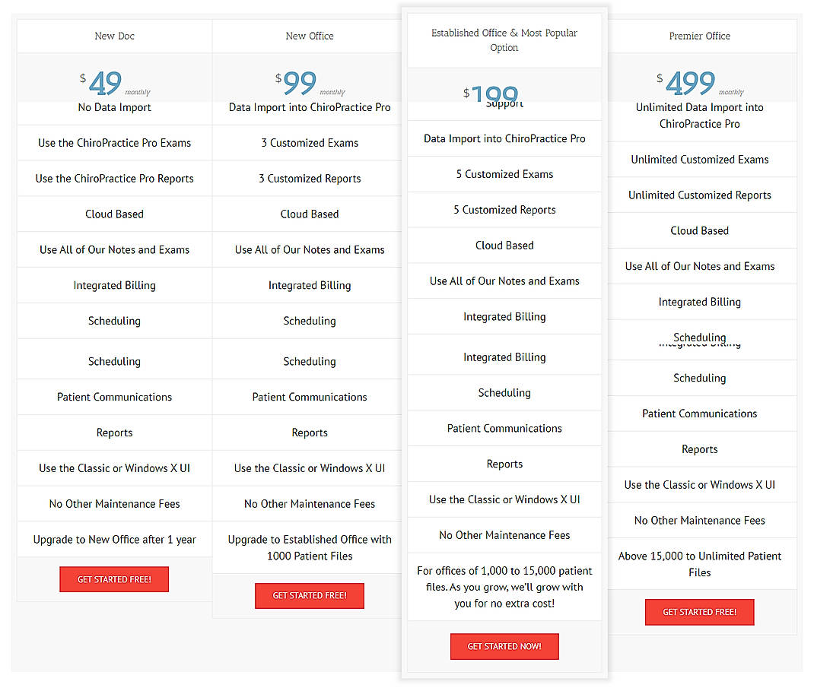Image resolution: width=814 pixels, height=691 pixels.
Task: Click GET STARTED FREE under Premier Office
Action: pos(699,612)
